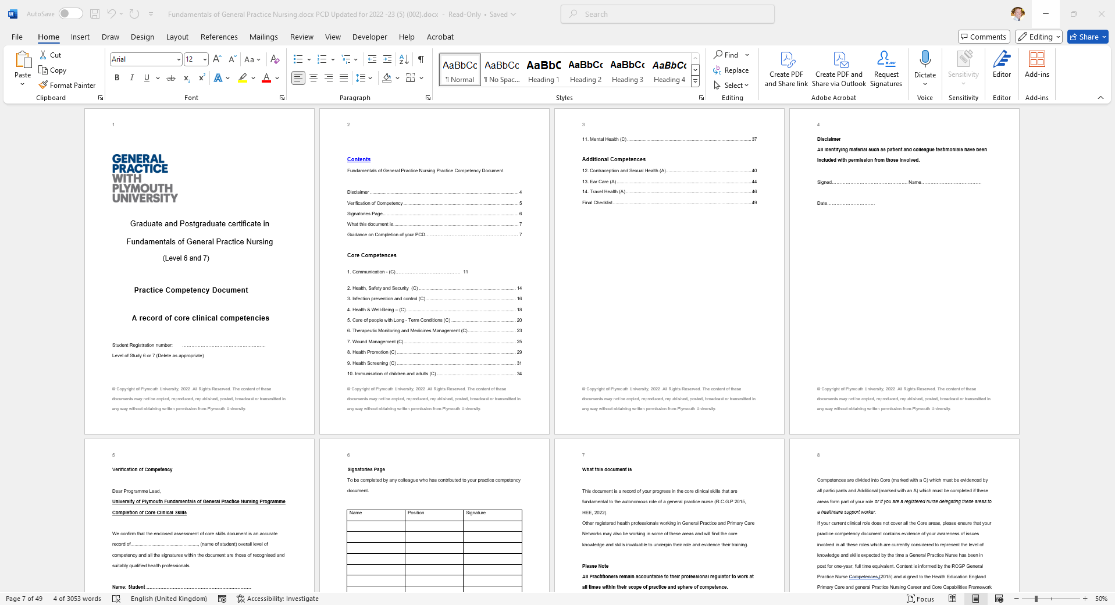Shrink font size with smaller A icon
The height and width of the screenshot is (605, 1115).
[x=231, y=59]
